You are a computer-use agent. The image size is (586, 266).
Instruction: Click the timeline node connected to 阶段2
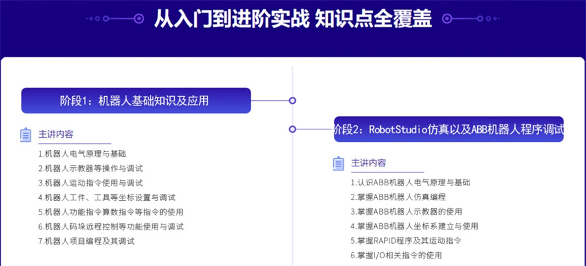pos(292,129)
